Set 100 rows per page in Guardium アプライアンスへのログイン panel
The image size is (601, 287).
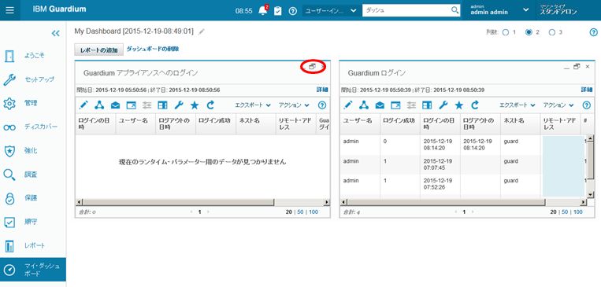click(x=313, y=212)
